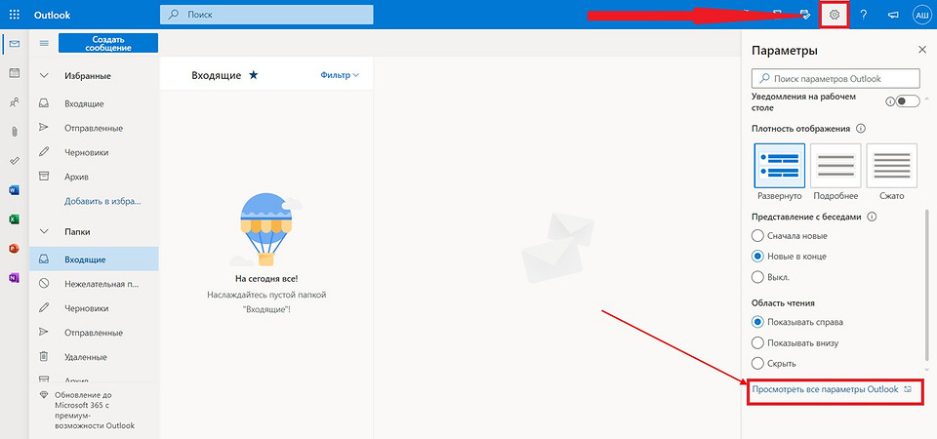Open Отправленные folder under Папки
The height and width of the screenshot is (439, 937).
click(95, 333)
